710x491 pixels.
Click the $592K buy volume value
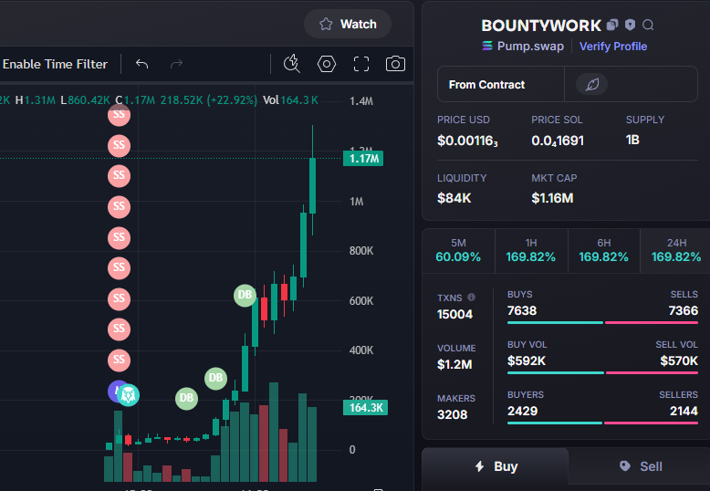(527, 361)
